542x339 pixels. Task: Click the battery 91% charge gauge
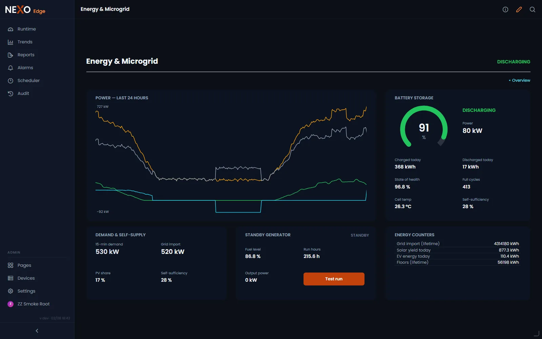click(x=424, y=126)
